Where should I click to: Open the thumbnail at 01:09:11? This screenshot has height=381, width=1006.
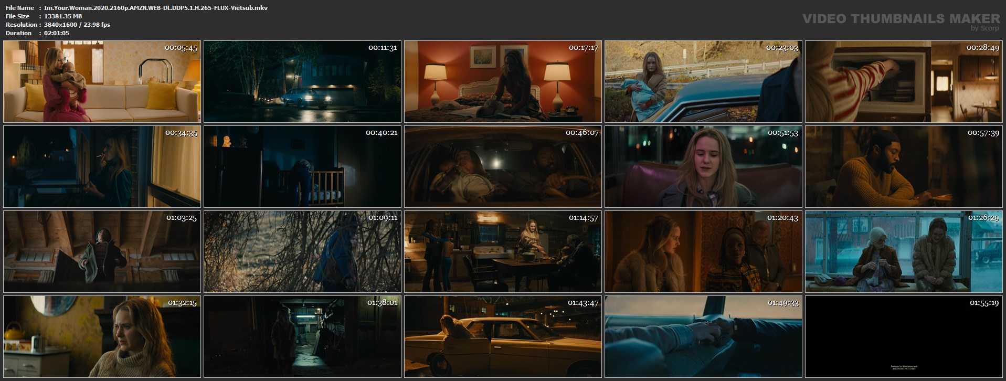pos(302,252)
